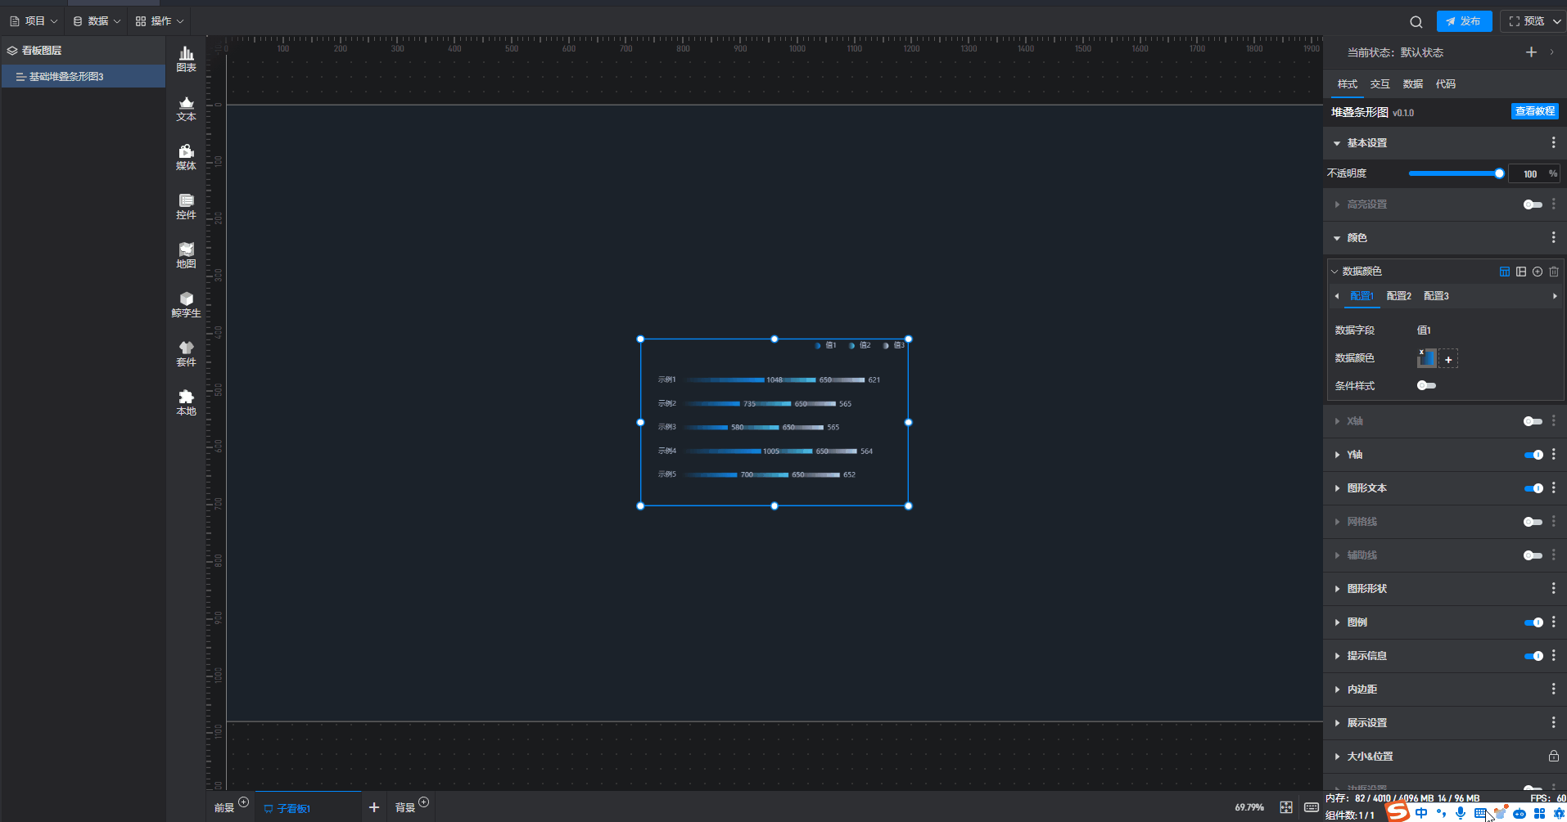1567x822 pixels.
Task: Collapse the 基本设置 section
Action: (x=1337, y=143)
